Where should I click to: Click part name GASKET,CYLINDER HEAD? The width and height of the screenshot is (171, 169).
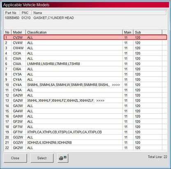click(x=53, y=18)
